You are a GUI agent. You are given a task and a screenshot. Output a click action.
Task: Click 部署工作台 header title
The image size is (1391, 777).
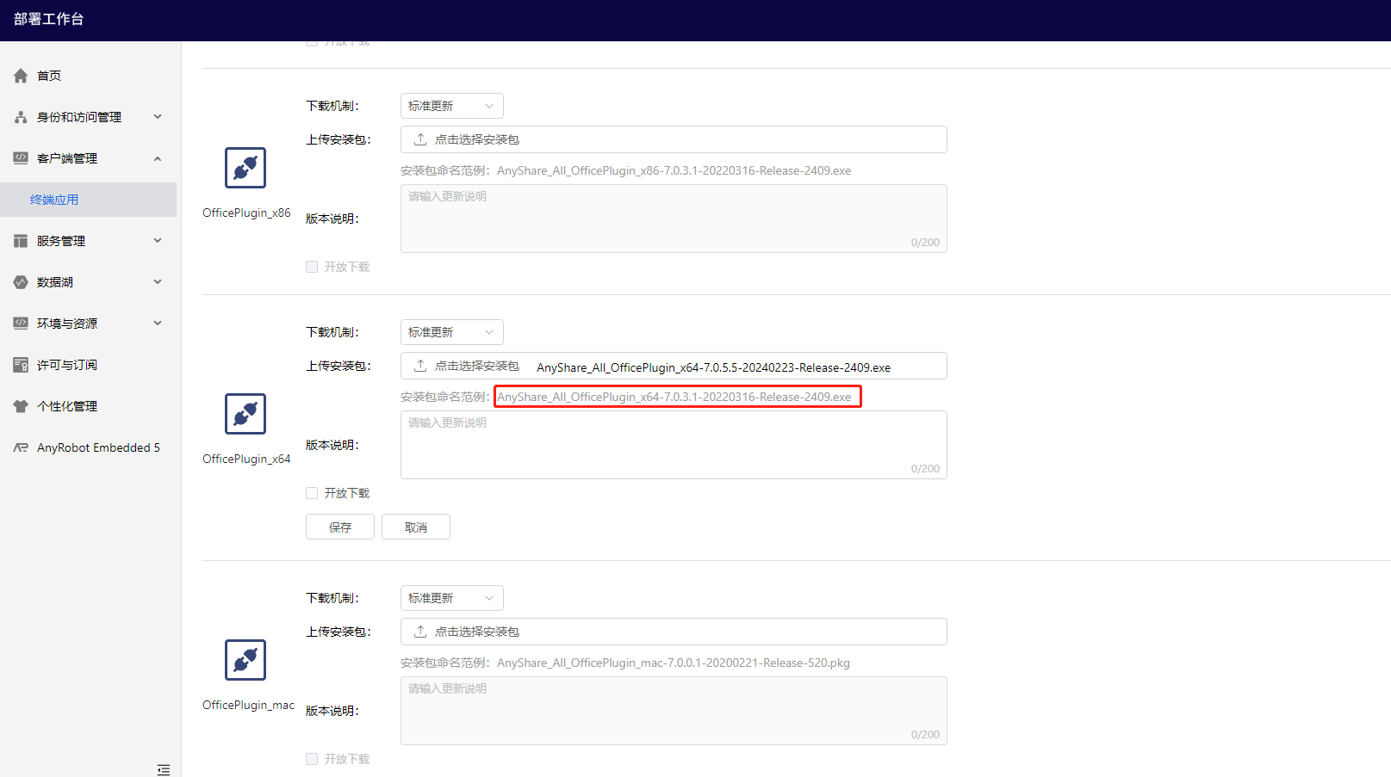point(49,19)
